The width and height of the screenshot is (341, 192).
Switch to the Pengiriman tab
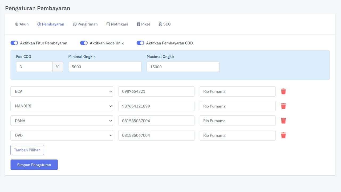point(85,24)
